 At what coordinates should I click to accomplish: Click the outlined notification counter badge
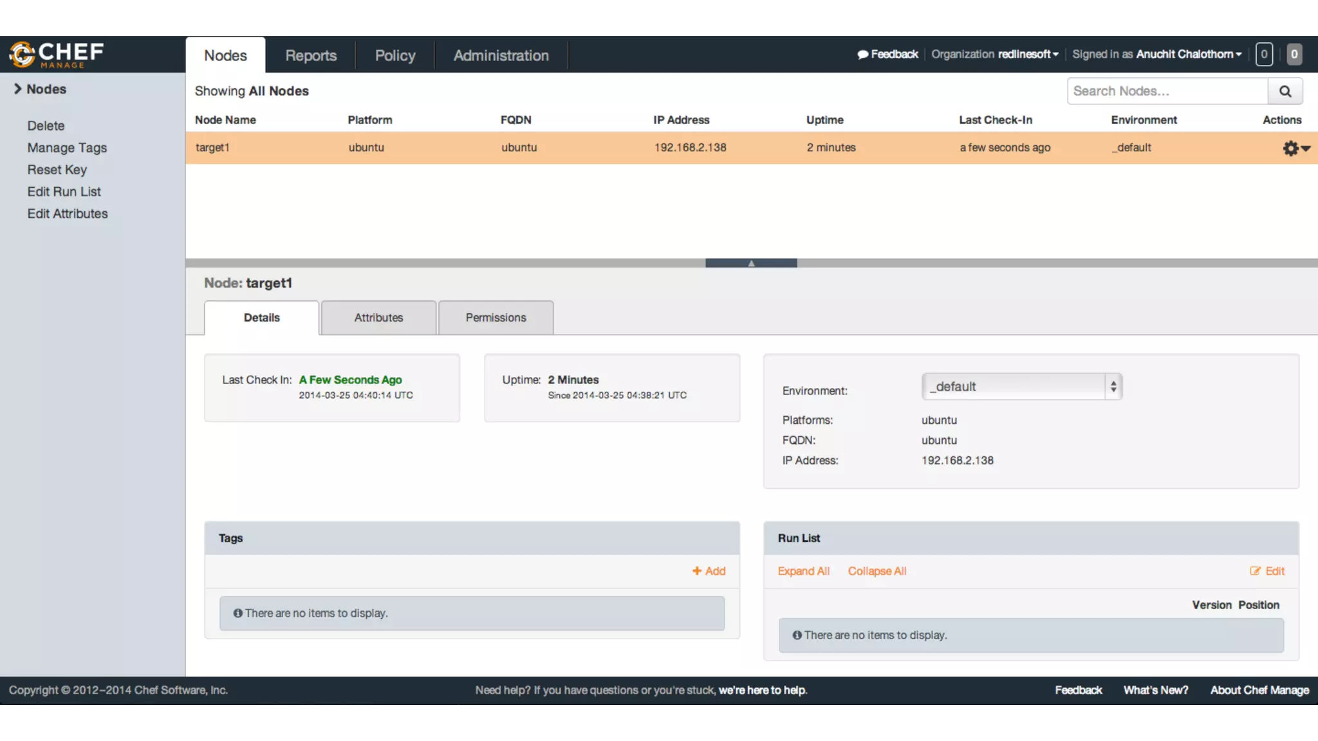click(1264, 54)
